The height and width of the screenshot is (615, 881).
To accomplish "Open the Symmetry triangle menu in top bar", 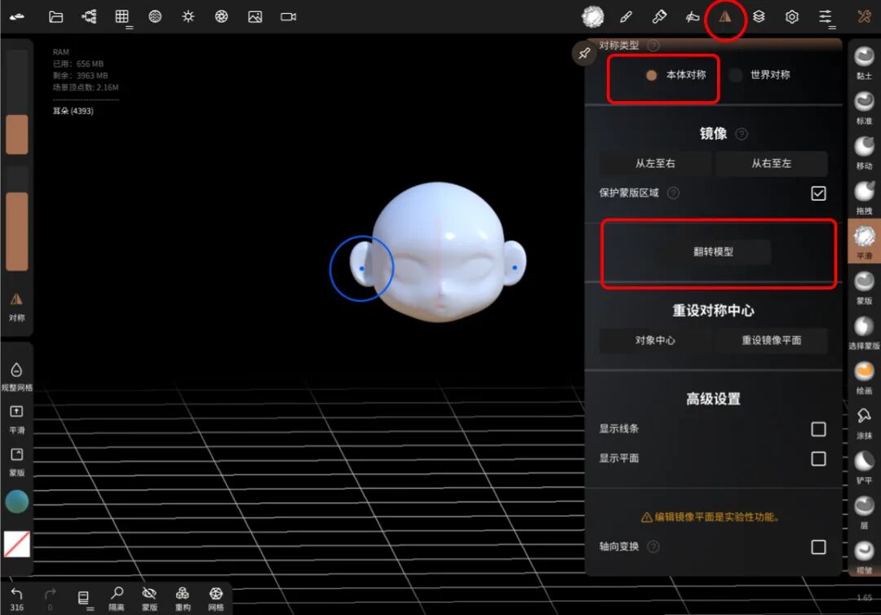I will [x=725, y=17].
